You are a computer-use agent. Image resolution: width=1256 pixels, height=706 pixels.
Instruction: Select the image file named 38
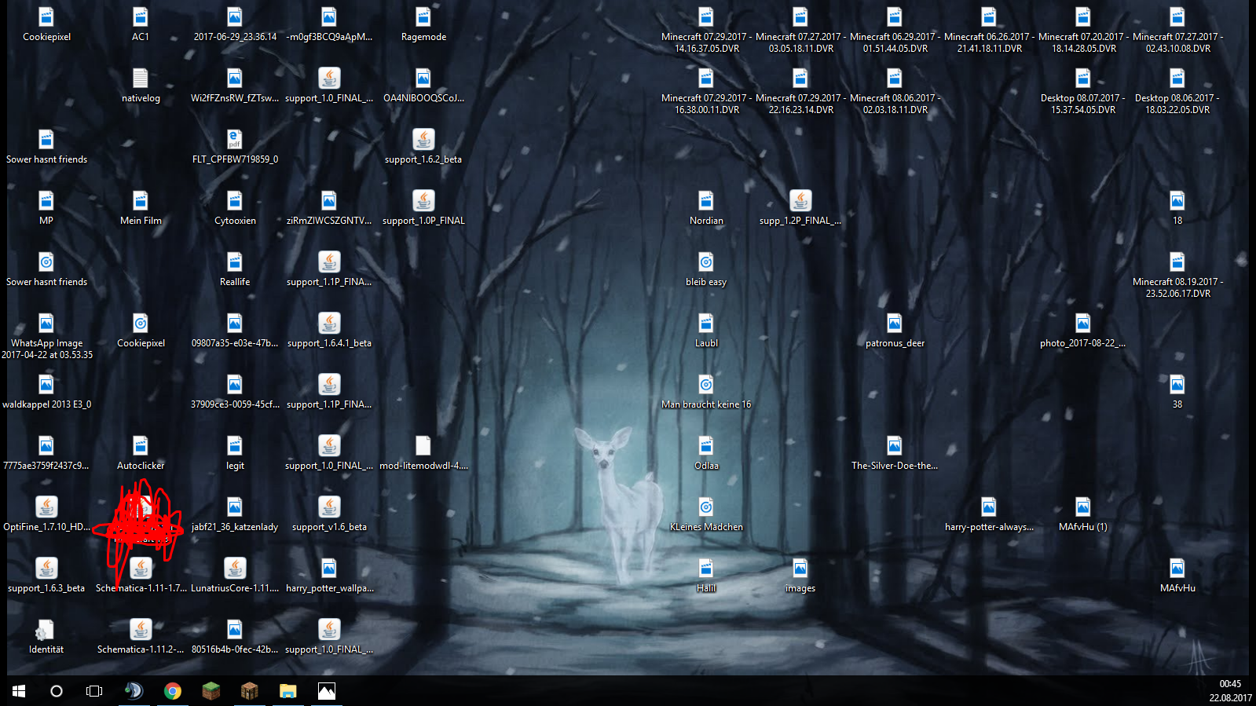[x=1177, y=385]
